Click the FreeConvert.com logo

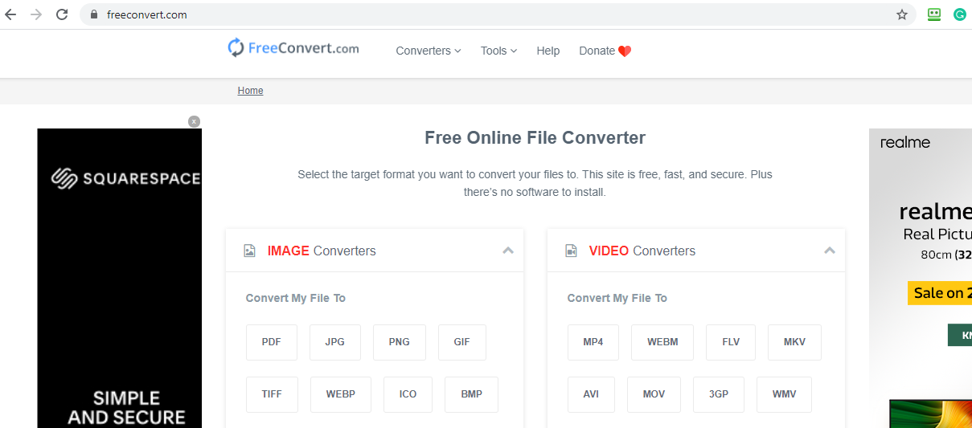[x=293, y=49]
